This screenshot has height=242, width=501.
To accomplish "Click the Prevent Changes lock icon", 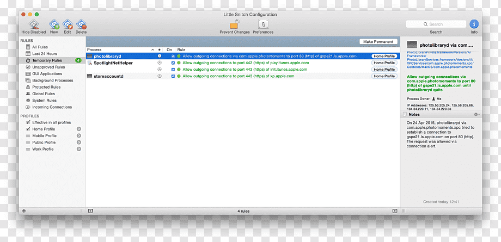I will tap(235, 24).
